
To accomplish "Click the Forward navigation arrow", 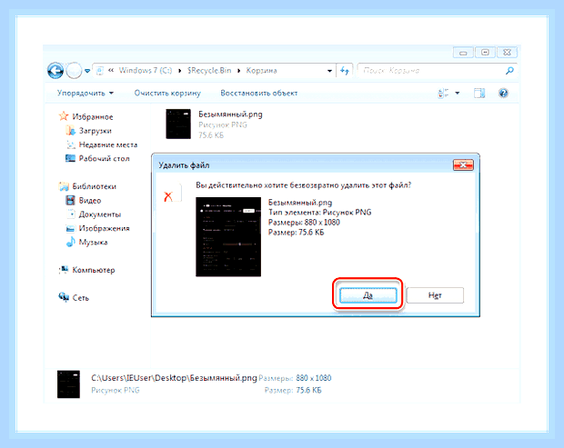I will click(74, 70).
